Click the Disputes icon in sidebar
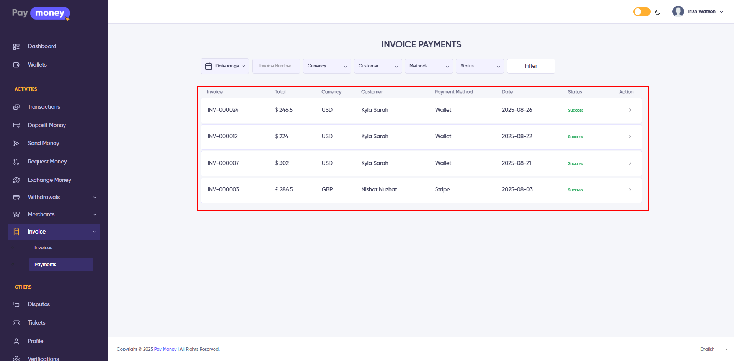 pyautogui.click(x=16, y=305)
